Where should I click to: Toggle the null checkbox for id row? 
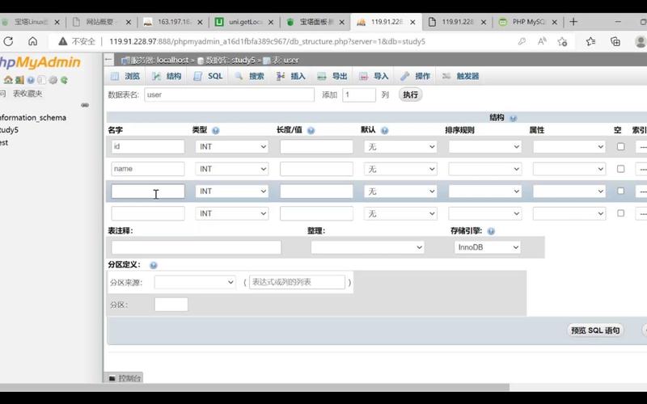620,146
